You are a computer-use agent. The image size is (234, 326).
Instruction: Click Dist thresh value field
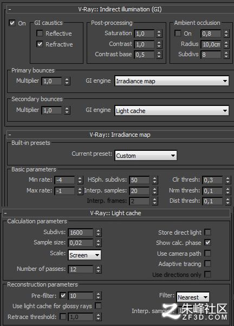click(x=212, y=201)
